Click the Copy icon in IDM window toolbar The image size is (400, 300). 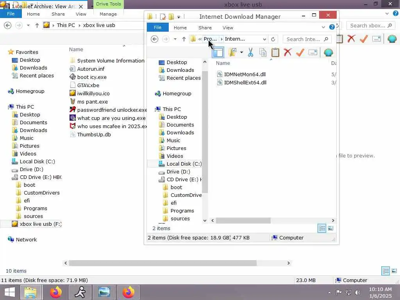263,53
